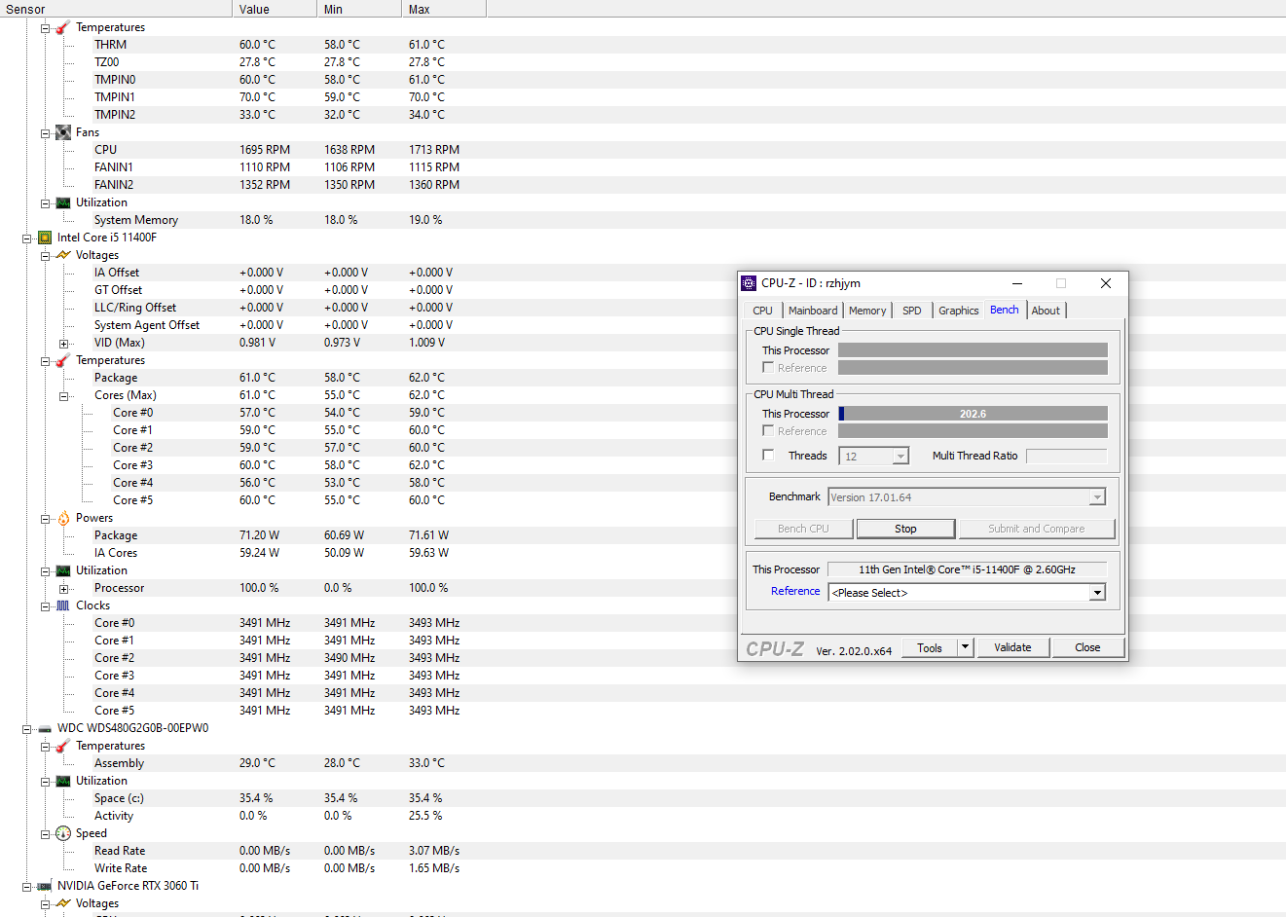
Task: Click the mainboard Temperatures thermometer icon at top
Action: tap(63, 27)
